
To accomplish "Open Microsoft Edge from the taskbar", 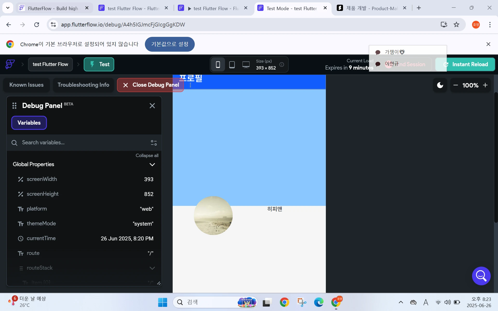I will [319, 302].
